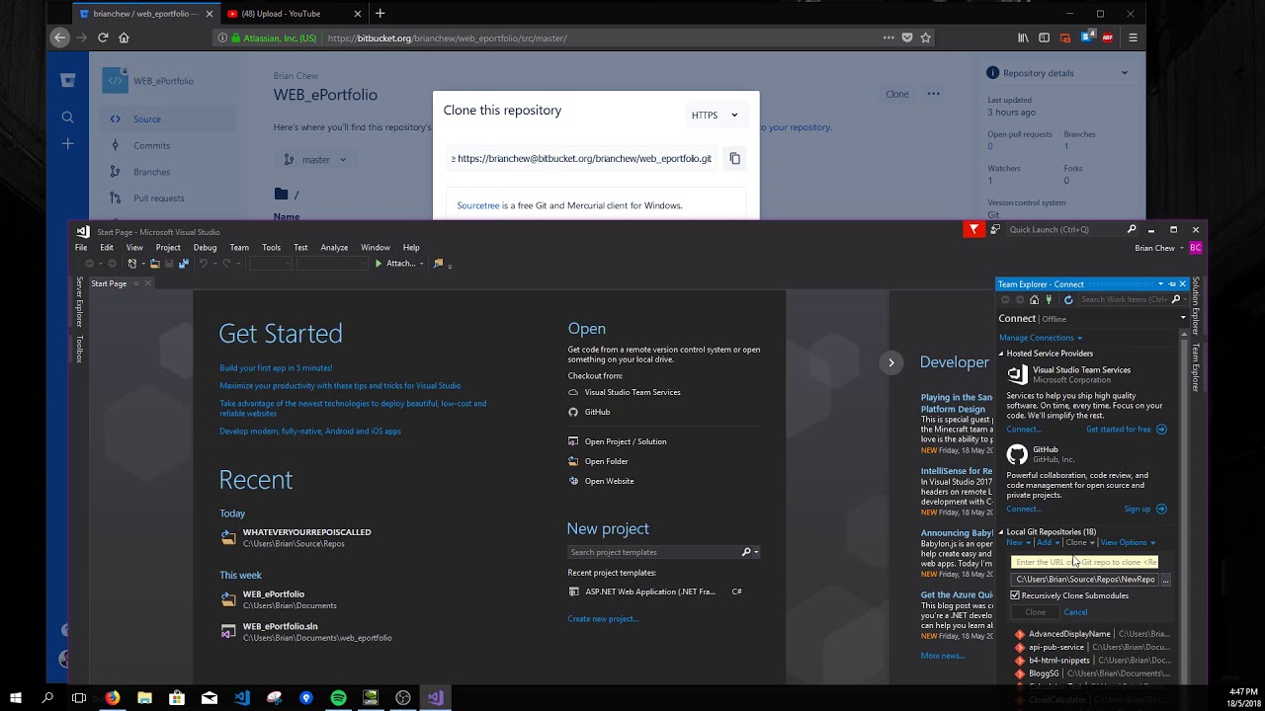Click GitHub Sign up link
The image size is (1265, 711).
[1138, 510]
